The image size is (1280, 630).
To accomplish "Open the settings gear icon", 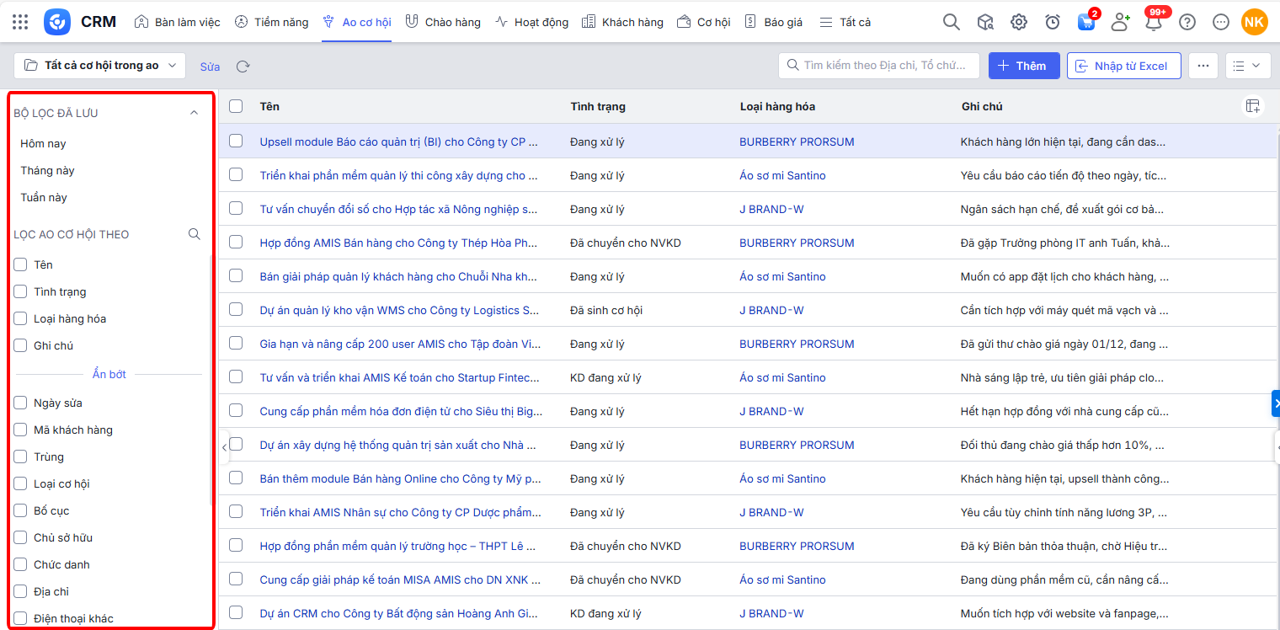I will 1018,22.
